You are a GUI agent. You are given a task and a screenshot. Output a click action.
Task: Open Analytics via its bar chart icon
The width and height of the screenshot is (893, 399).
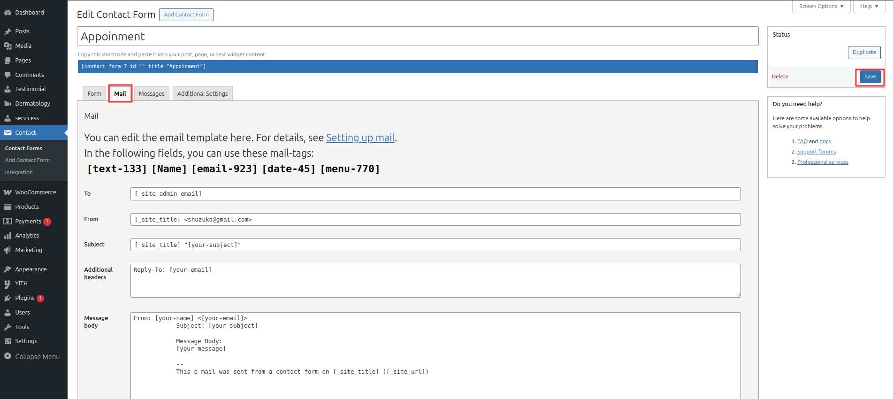pyautogui.click(x=8, y=236)
